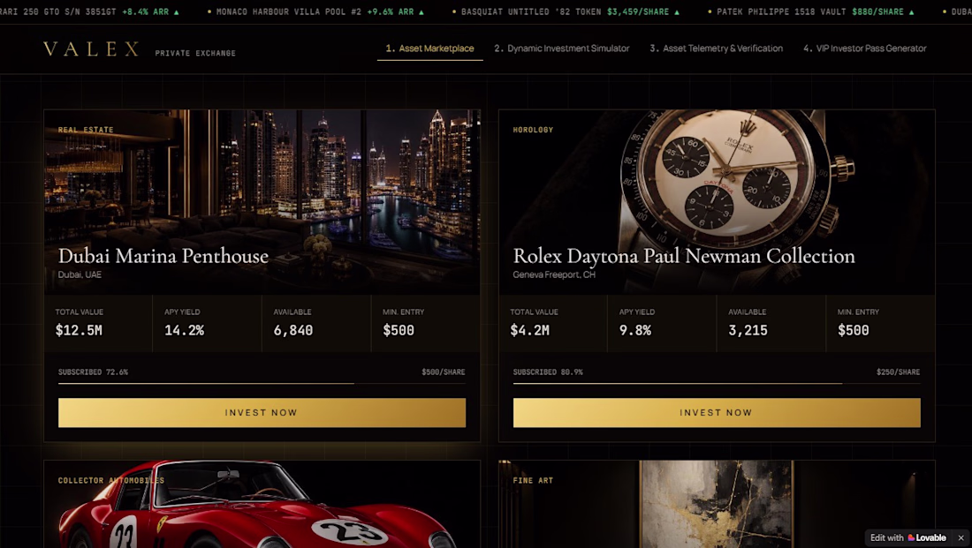Invest now in Rolex Daytona collection
Screen dimensions: 972x548
coord(717,412)
